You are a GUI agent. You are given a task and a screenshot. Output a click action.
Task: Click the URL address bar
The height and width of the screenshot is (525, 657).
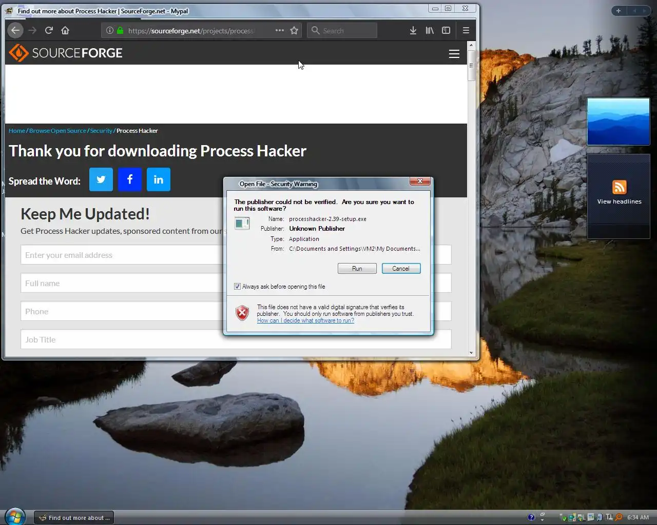200,31
